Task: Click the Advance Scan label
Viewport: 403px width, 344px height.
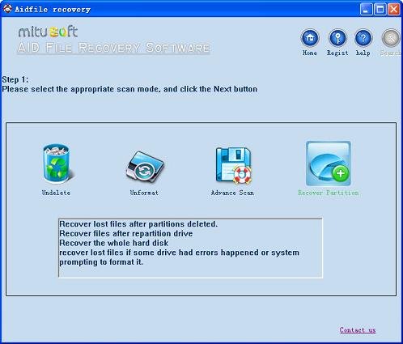Action: coord(232,193)
